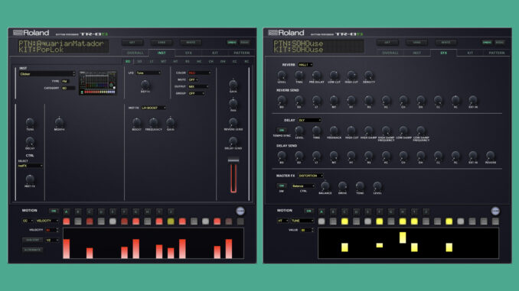Click the Velocity value stepper field
519x291 pixels.
[52, 230]
